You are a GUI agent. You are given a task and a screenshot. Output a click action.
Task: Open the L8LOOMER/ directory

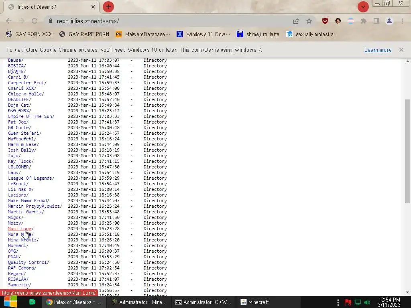coord(19,167)
